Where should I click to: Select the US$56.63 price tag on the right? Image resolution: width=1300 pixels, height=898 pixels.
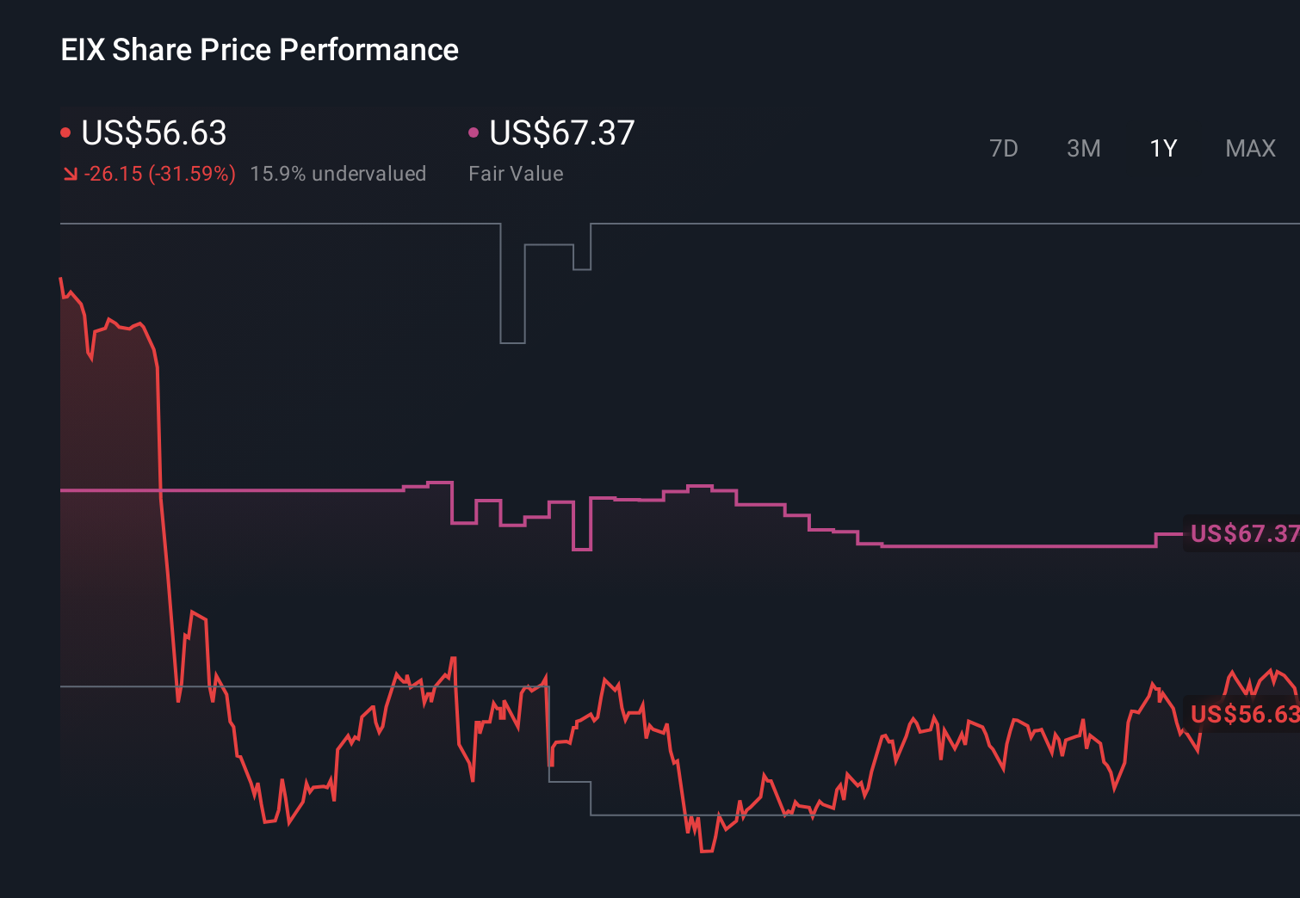pos(1243,713)
